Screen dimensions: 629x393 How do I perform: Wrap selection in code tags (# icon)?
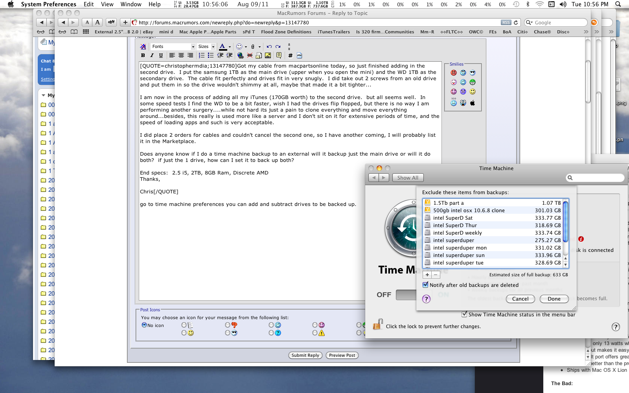[x=290, y=55]
